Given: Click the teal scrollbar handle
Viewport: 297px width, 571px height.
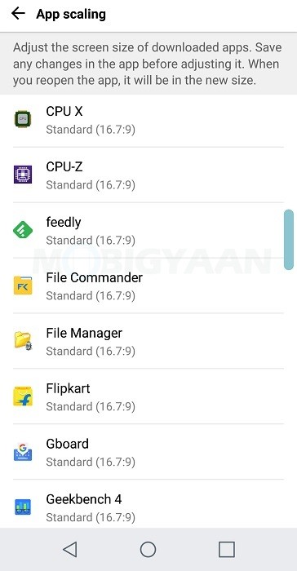Looking at the screenshot, I should (x=289, y=239).
